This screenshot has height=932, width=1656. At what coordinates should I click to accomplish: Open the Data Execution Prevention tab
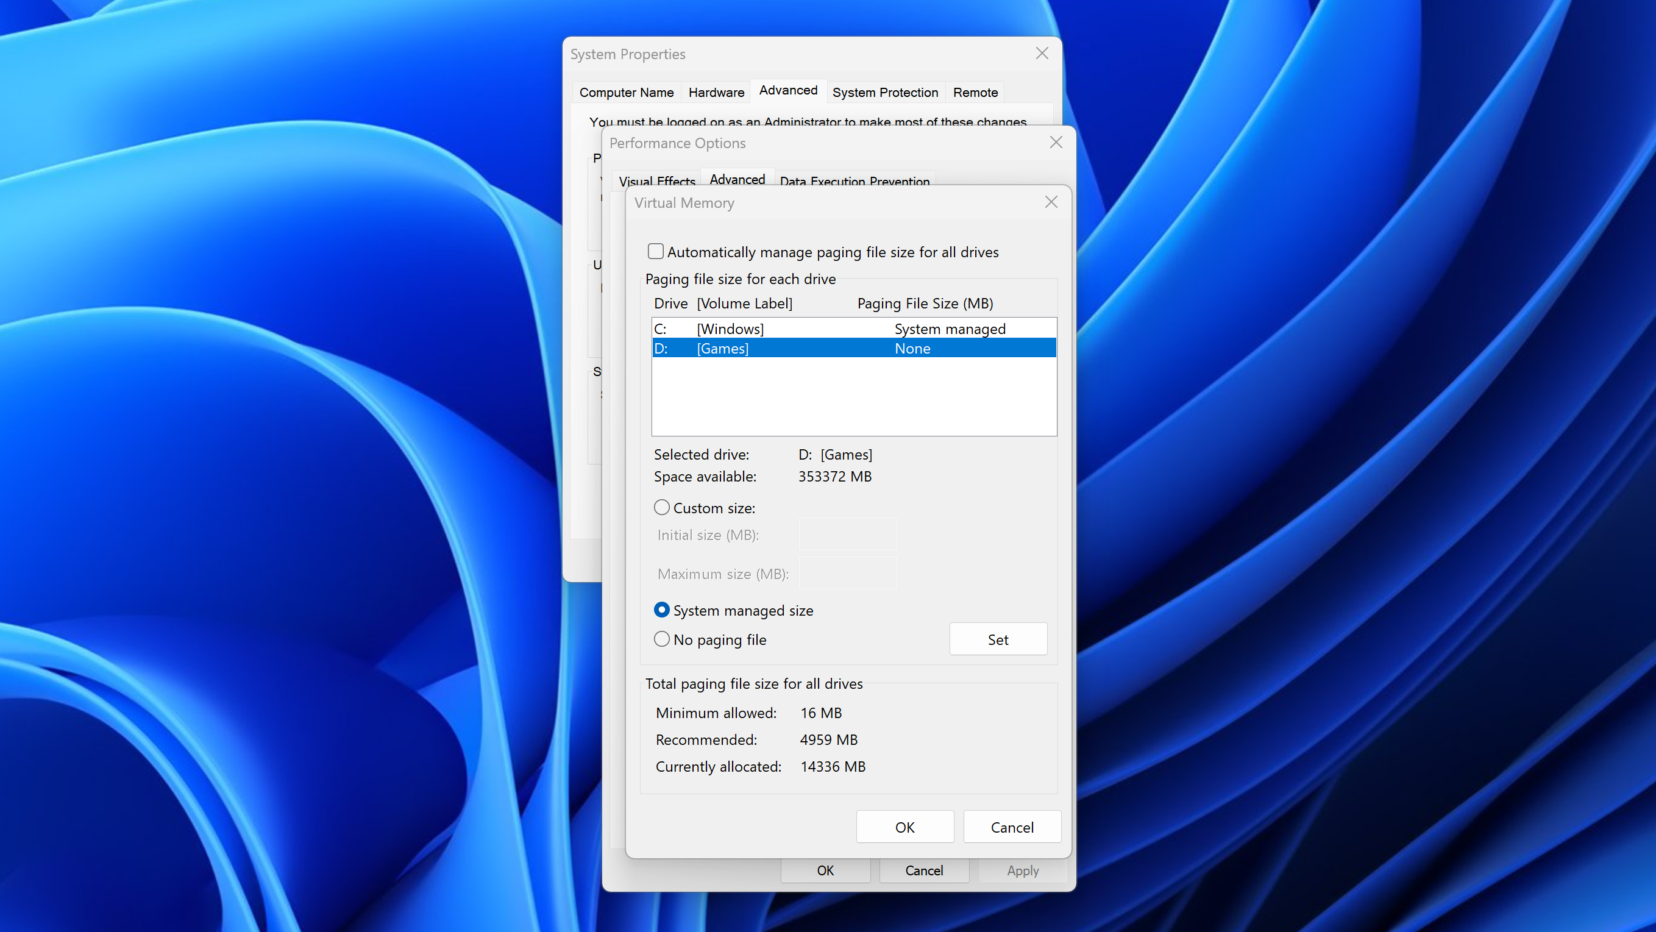[855, 181]
